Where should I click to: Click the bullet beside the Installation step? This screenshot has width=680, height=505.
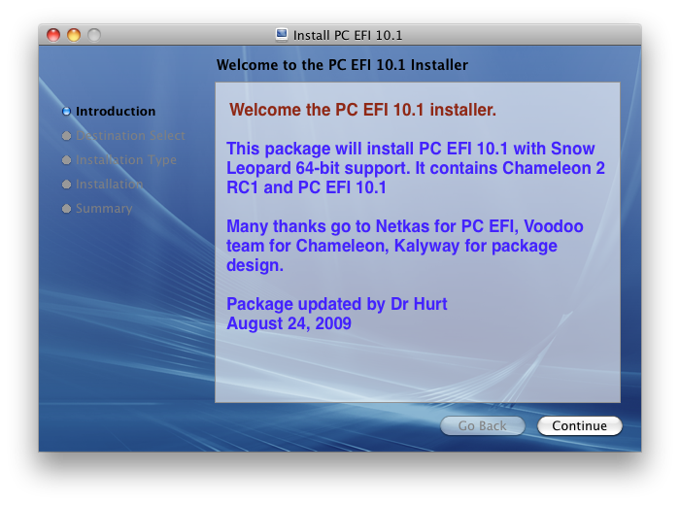click(66, 185)
